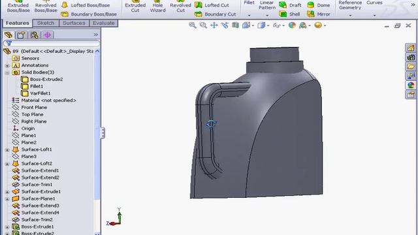Open the Hole Wizard

(158, 7)
